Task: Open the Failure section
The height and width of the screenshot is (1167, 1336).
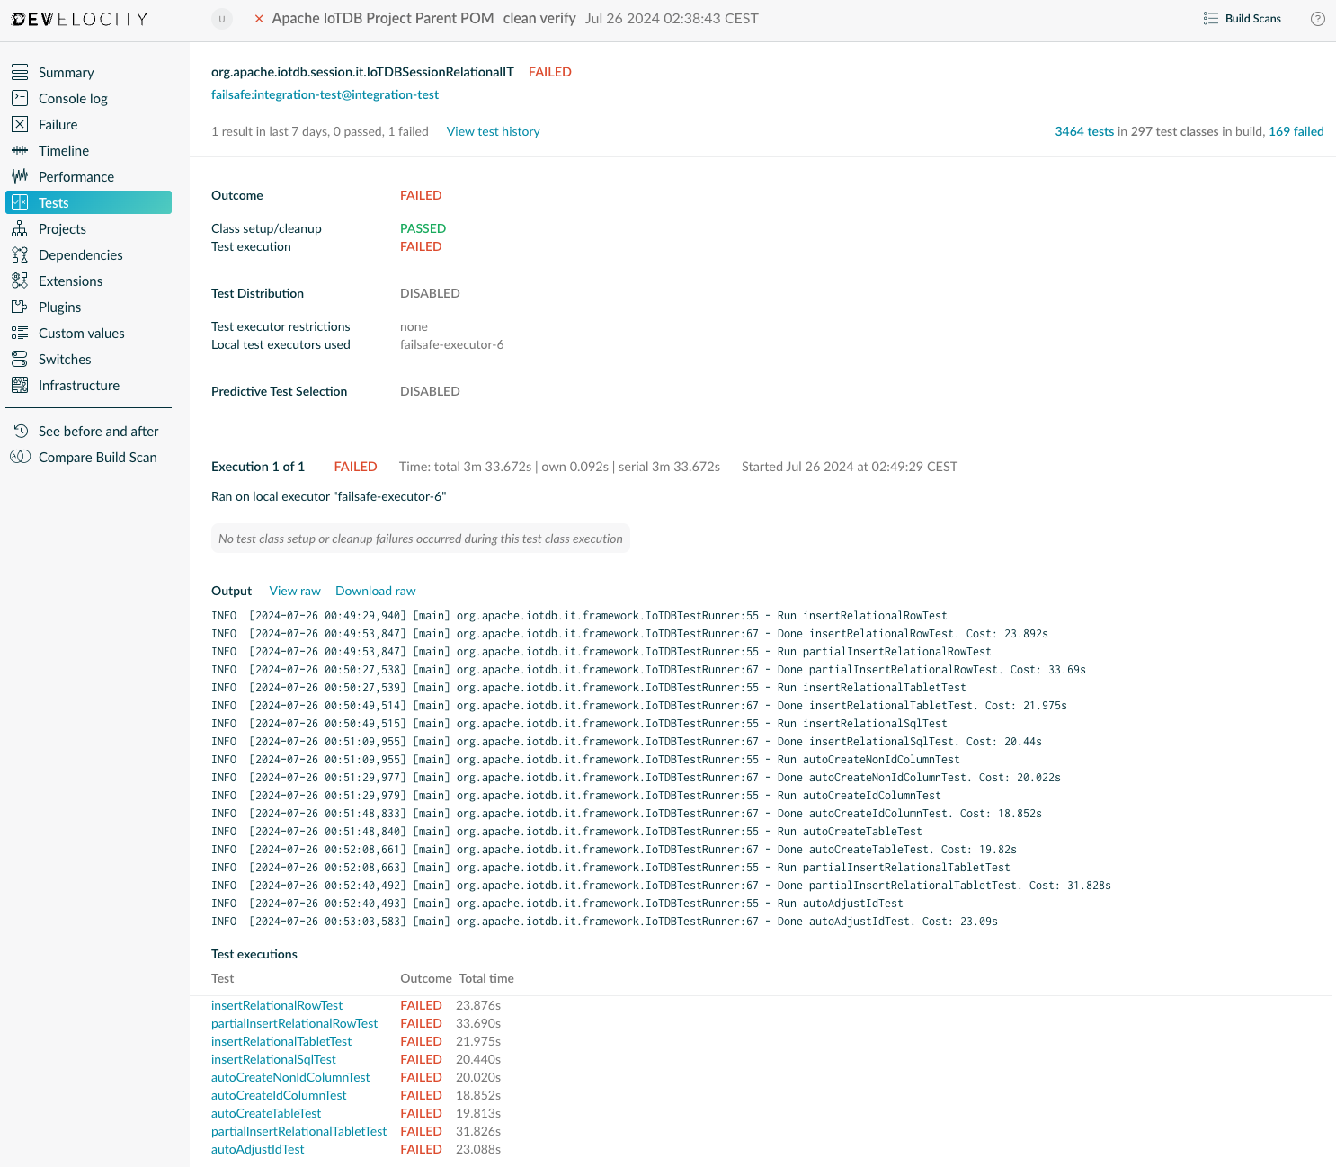Action: 58,124
